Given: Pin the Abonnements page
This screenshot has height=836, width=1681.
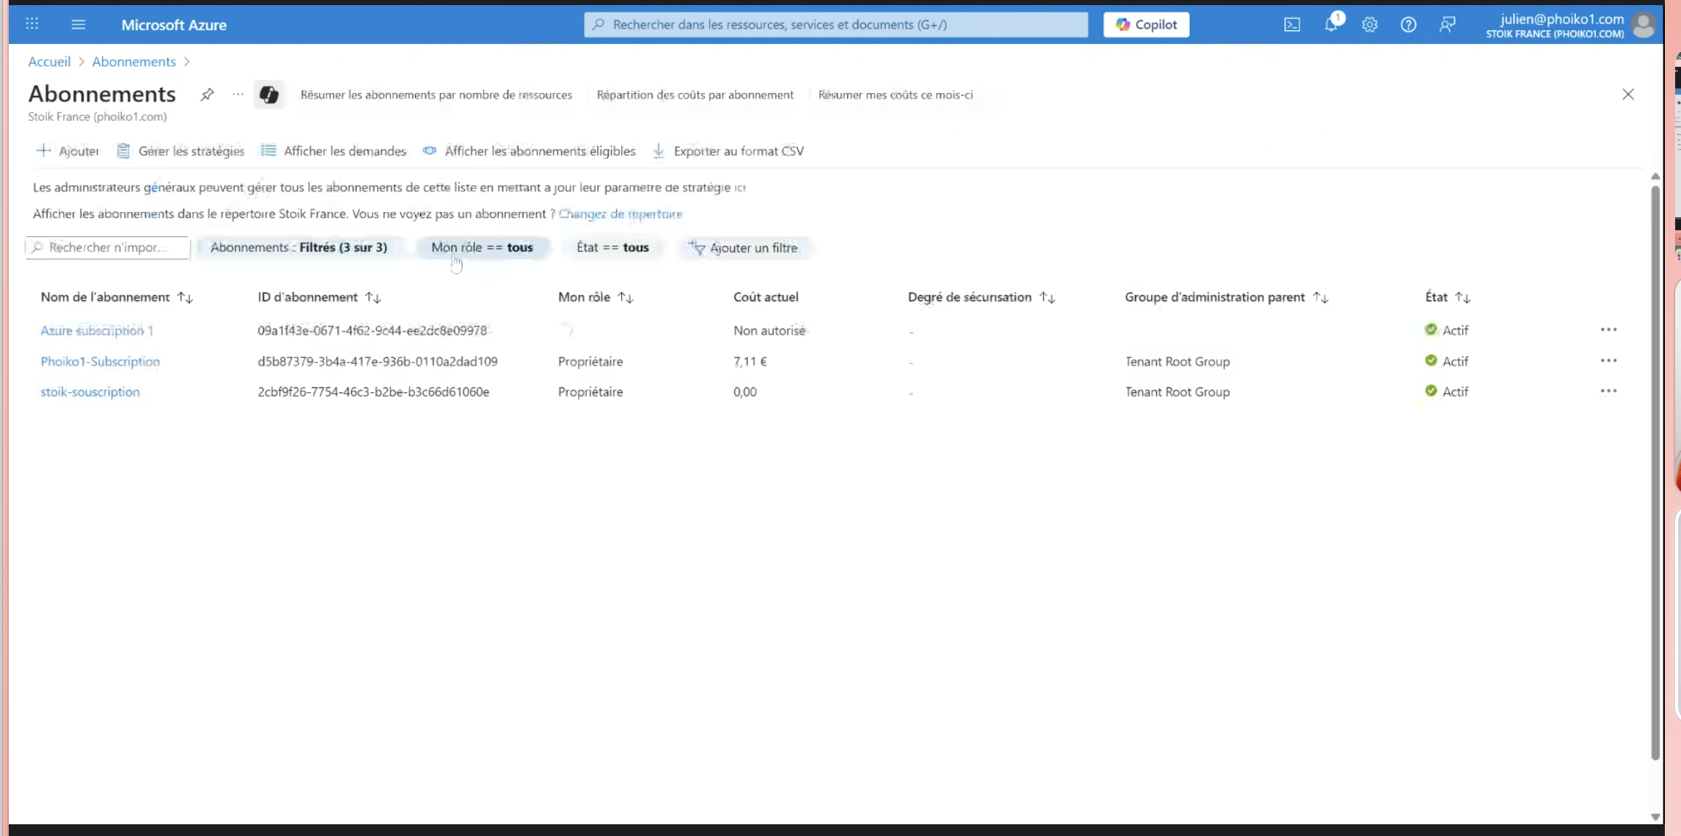Looking at the screenshot, I should point(208,94).
